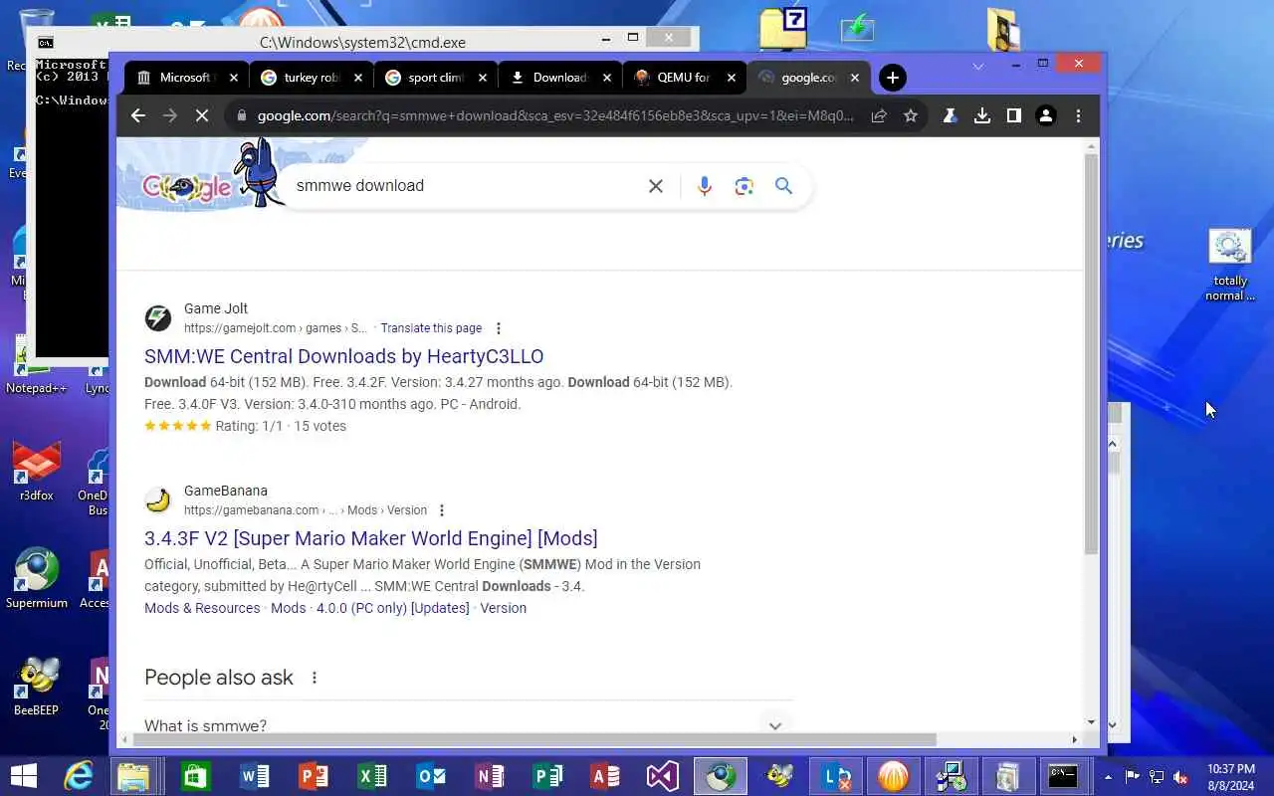This screenshot has height=796, width=1274.
Task: Clear the search box text
Action: 655,186
